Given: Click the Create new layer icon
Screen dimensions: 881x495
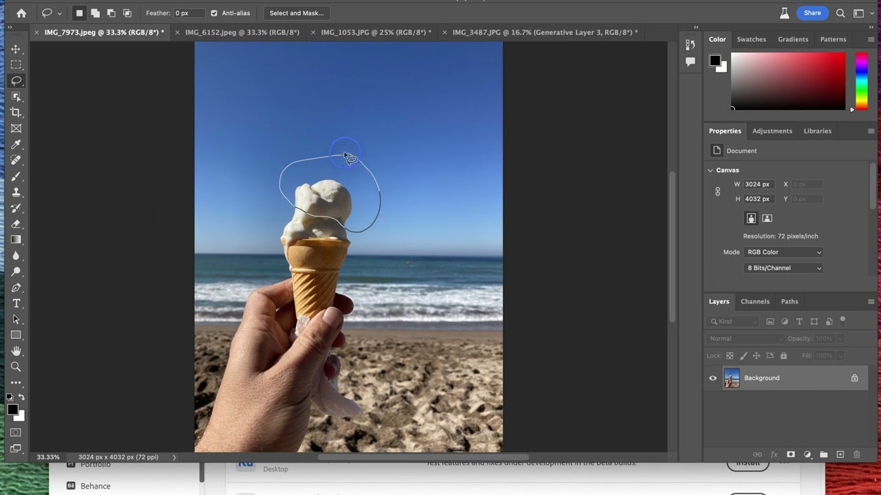Looking at the screenshot, I should (x=840, y=454).
